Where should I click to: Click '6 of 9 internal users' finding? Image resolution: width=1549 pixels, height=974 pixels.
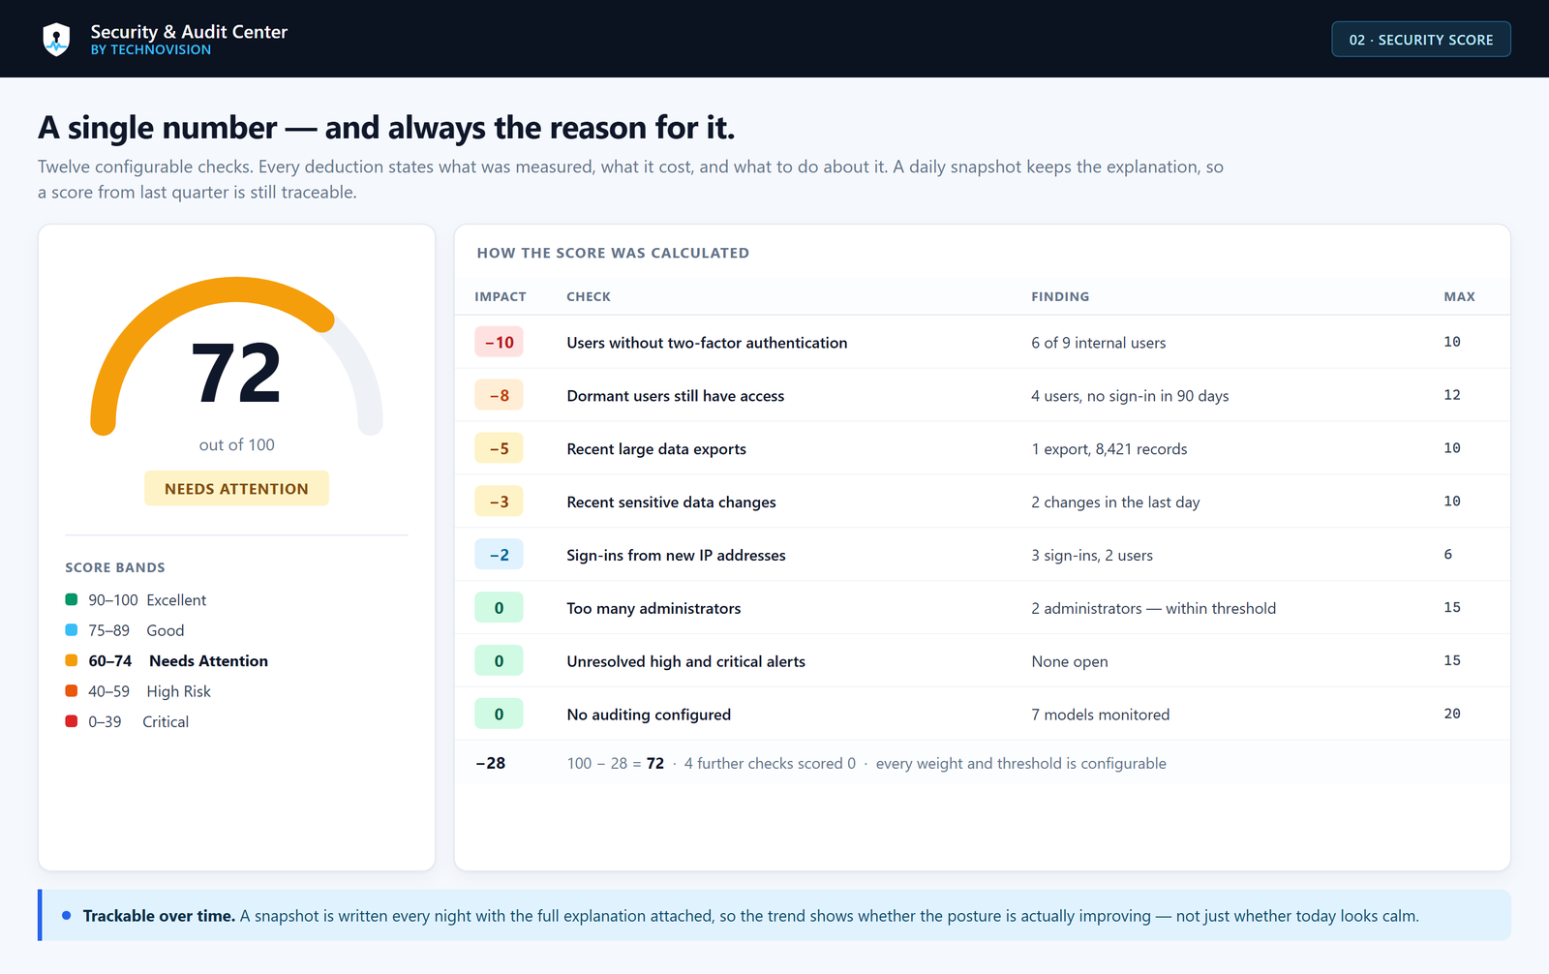(1099, 343)
